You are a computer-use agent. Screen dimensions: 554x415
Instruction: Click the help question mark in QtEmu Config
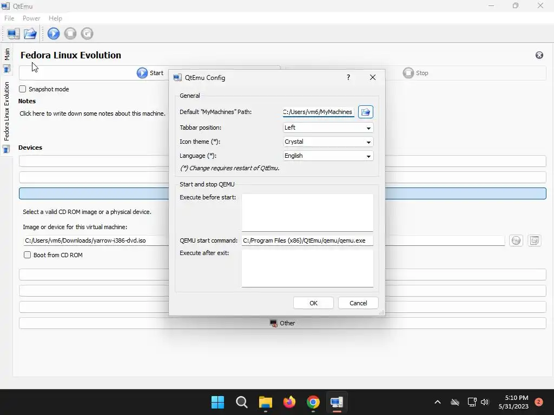tap(348, 77)
